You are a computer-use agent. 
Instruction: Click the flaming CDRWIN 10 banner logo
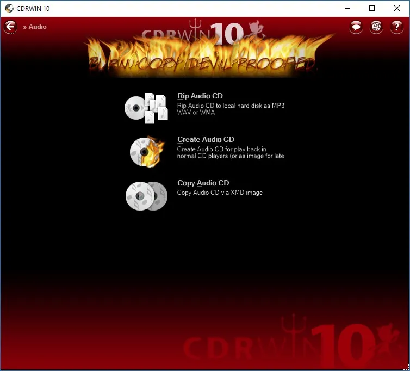204,48
